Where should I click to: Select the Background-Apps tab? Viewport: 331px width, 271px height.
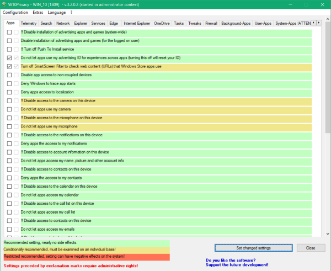pyautogui.click(x=236, y=24)
